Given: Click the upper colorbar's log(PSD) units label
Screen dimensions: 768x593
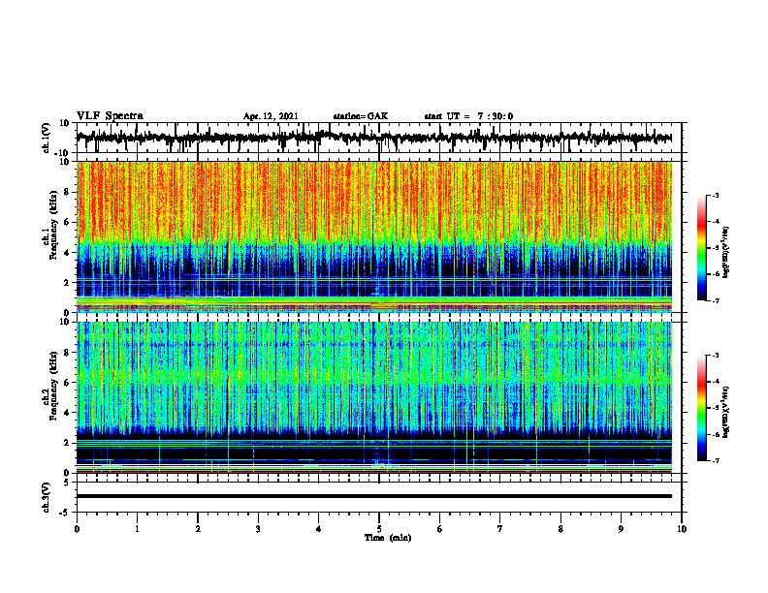Looking at the screenshot, I should pyautogui.click(x=726, y=252).
